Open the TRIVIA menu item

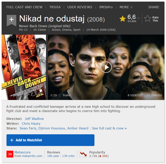pyautogui.click(x=55, y=7)
